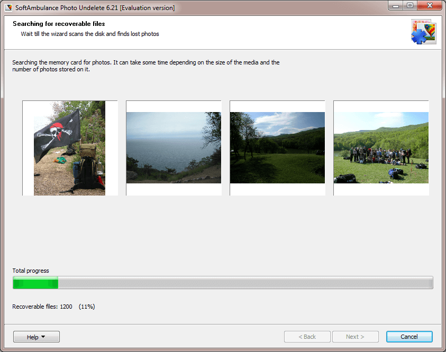This screenshot has height=352, width=446.
Task: Select the group of hikers photo thumbnail
Action: (x=381, y=148)
